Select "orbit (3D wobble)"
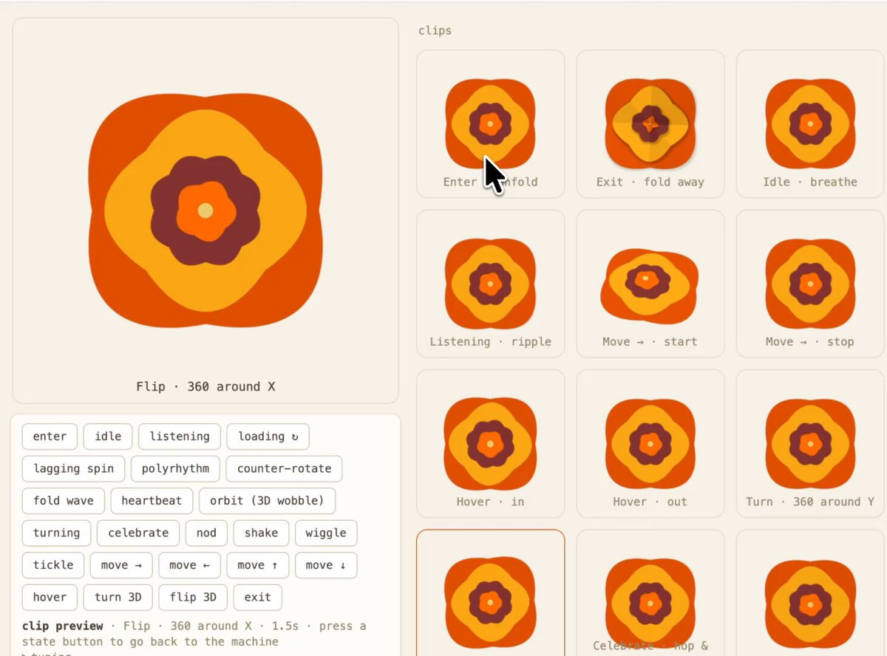 pos(267,501)
